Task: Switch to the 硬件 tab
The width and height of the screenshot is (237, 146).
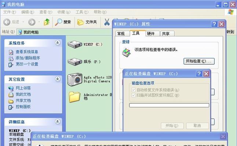Action: point(152,34)
